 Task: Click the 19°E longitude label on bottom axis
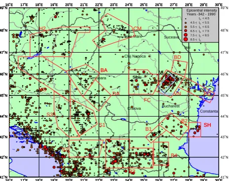54,180
